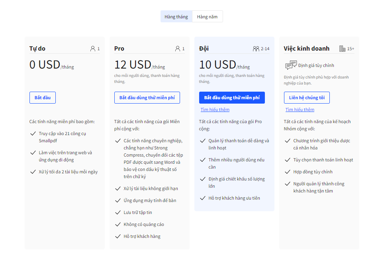
Task: Click the checkmark next to Không có quảng cáo
Action: point(117,224)
